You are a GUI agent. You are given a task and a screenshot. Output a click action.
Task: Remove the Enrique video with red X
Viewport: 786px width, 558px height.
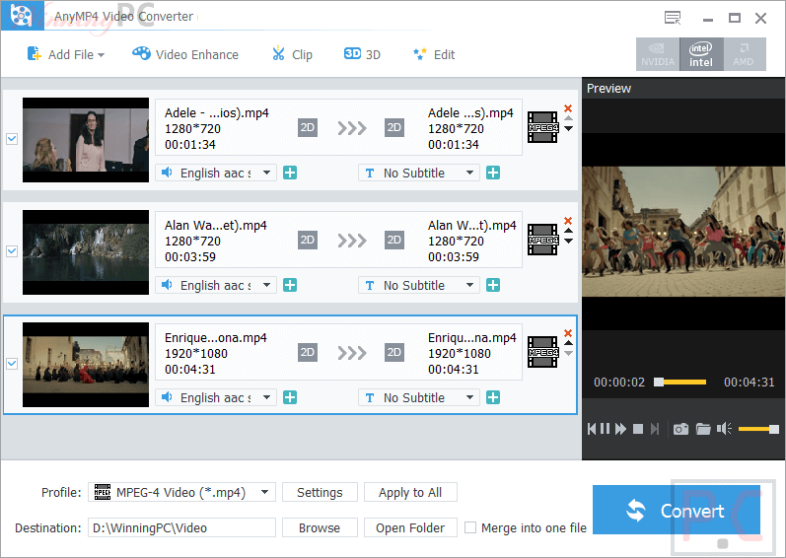click(568, 332)
